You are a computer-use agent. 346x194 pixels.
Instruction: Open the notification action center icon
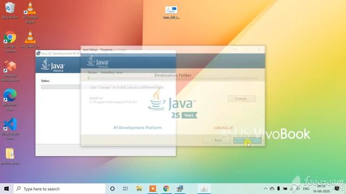[337, 189]
